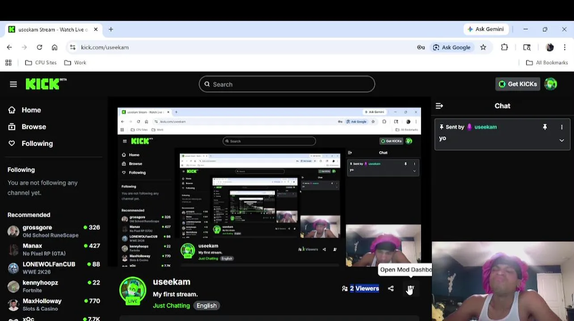
Task: Reload the page
Action: coord(39,47)
